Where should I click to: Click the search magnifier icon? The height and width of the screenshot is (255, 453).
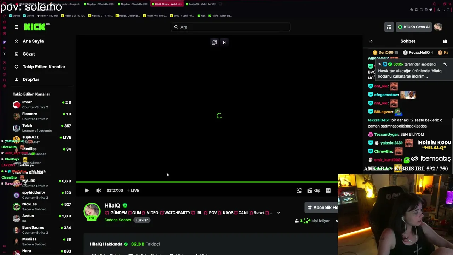[x=176, y=27]
